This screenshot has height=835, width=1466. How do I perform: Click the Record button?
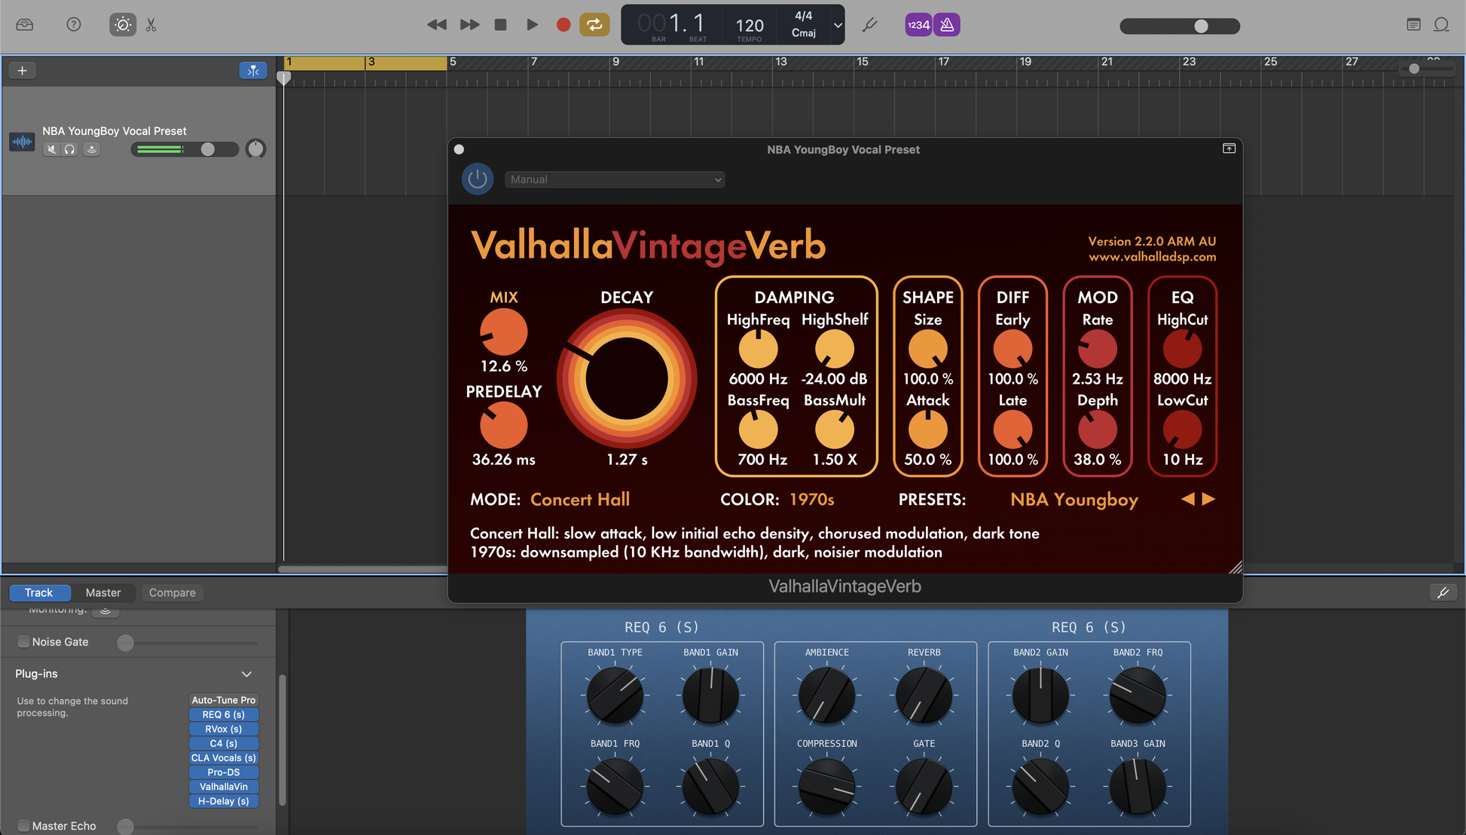tap(563, 25)
